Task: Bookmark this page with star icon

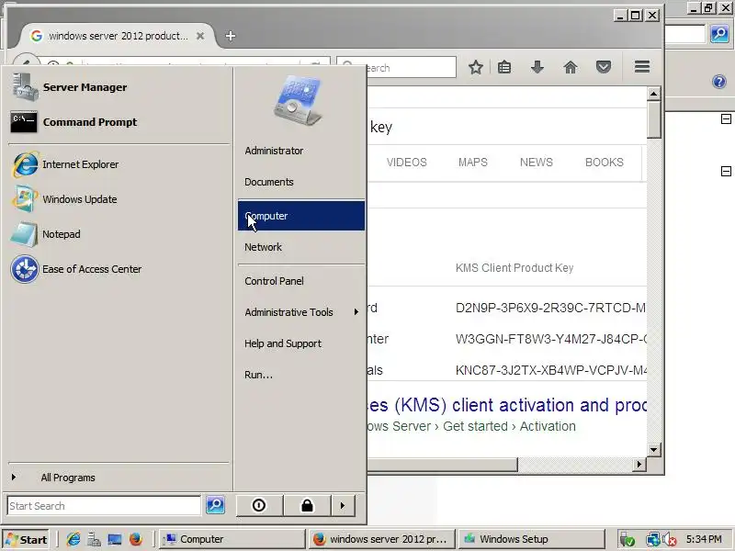Action: pyautogui.click(x=476, y=67)
